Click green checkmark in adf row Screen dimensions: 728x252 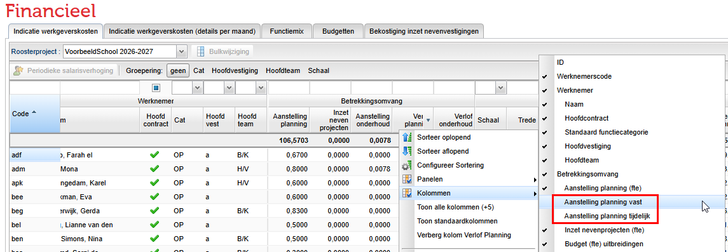point(155,155)
